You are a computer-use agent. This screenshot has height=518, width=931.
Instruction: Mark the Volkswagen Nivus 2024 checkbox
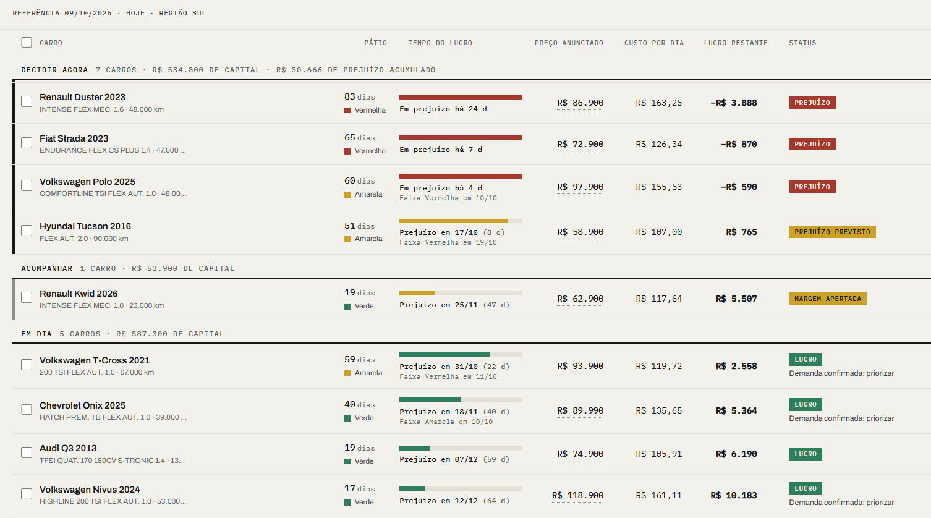click(x=27, y=494)
